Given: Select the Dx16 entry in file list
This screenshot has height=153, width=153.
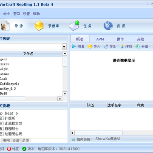Looking at the screenshot, I should click(x=3, y=93).
